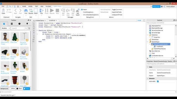Click the Select tool in Edit group
This screenshot has height=99, width=177.
click(x=36, y=11)
